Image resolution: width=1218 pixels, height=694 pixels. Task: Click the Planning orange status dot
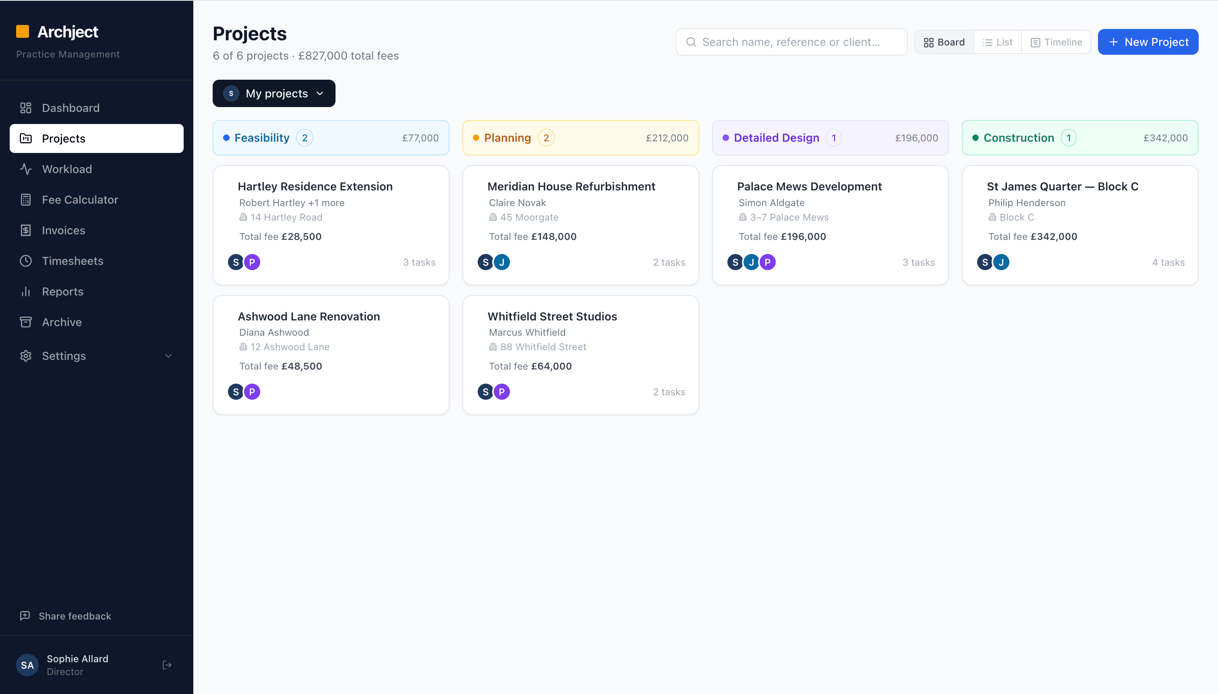(476, 138)
